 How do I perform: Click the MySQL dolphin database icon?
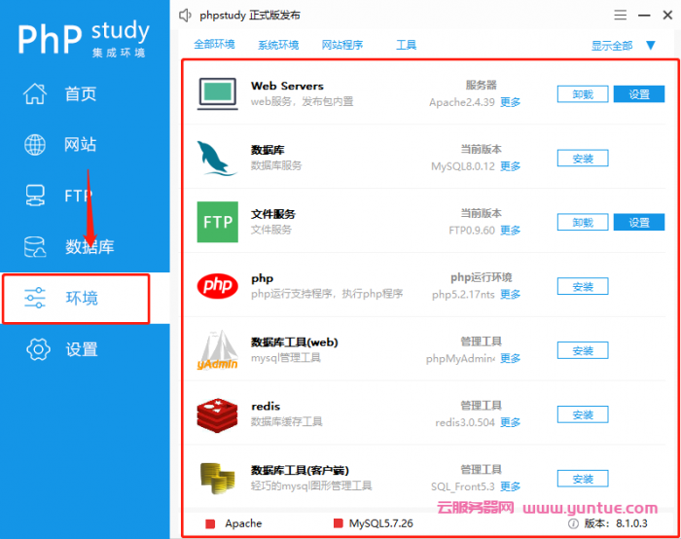click(x=218, y=158)
